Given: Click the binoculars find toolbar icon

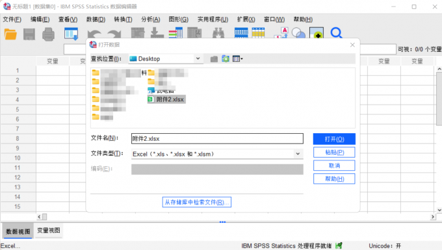Looking at the screenshot, I should [x=218, y=33].
